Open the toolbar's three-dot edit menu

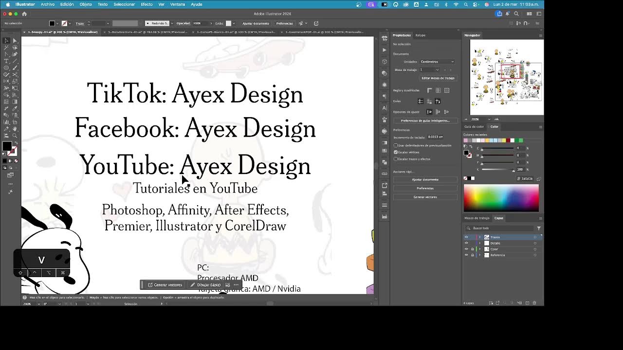pyautogui.click(x=10, y=184)
